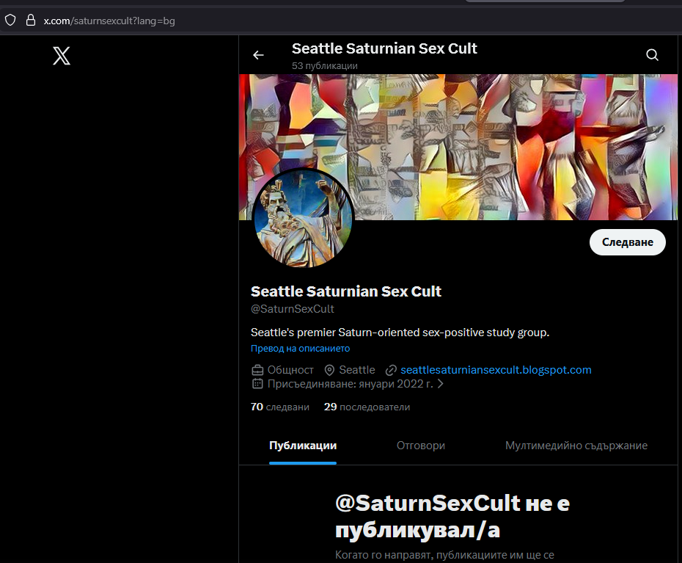The image size is (682, 563).
Task: Click the profile bio description text
Action: [x=400, y=333]
